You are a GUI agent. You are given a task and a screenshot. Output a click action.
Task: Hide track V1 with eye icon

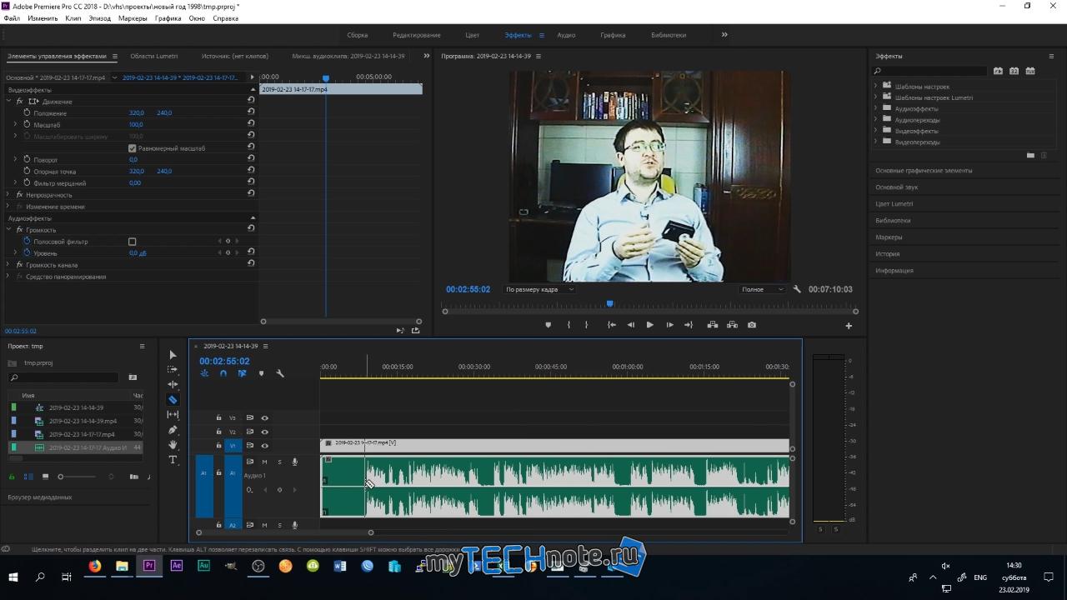click(x=265, y=446)
